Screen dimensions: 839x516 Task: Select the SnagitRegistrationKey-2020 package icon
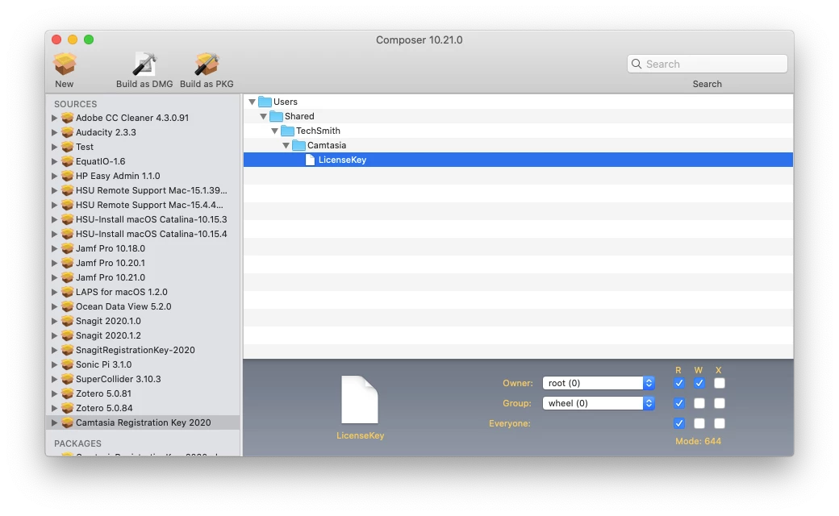(67, 350)
